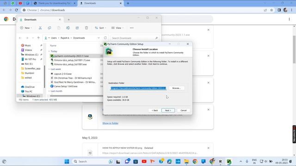
Task: Open the Windows Start menu
Action: 67,161
